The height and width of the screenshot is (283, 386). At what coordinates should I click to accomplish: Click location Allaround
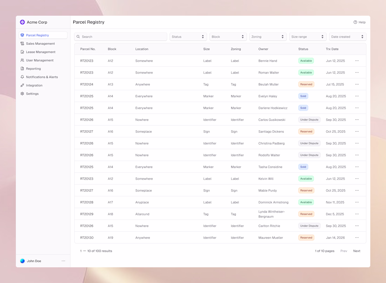click(x=142, y=214)
